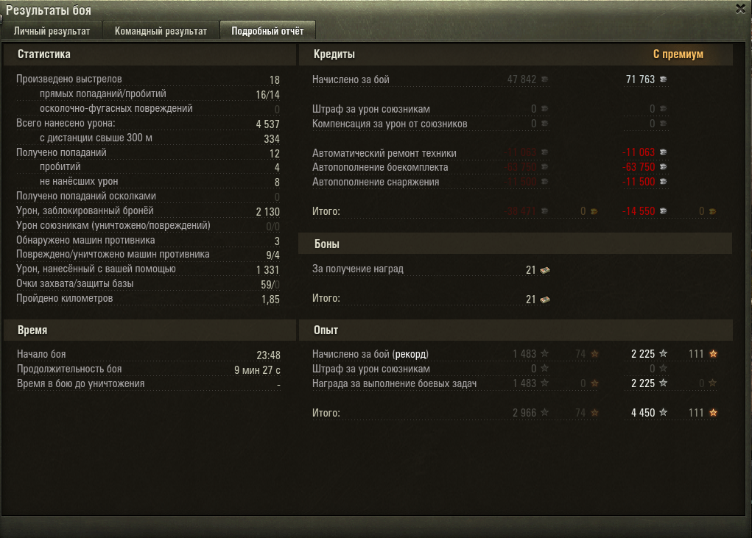Click the bonds icon in Боны Итого row

(545, 300)
